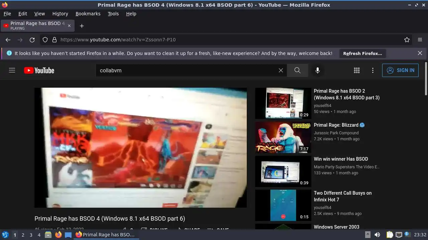Open Firefox application hamburger menu
Screen dimensions: 428x240
click(x=420, y=40)
